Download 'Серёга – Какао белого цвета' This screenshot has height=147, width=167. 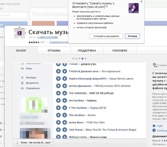click(x=65, y=79)
